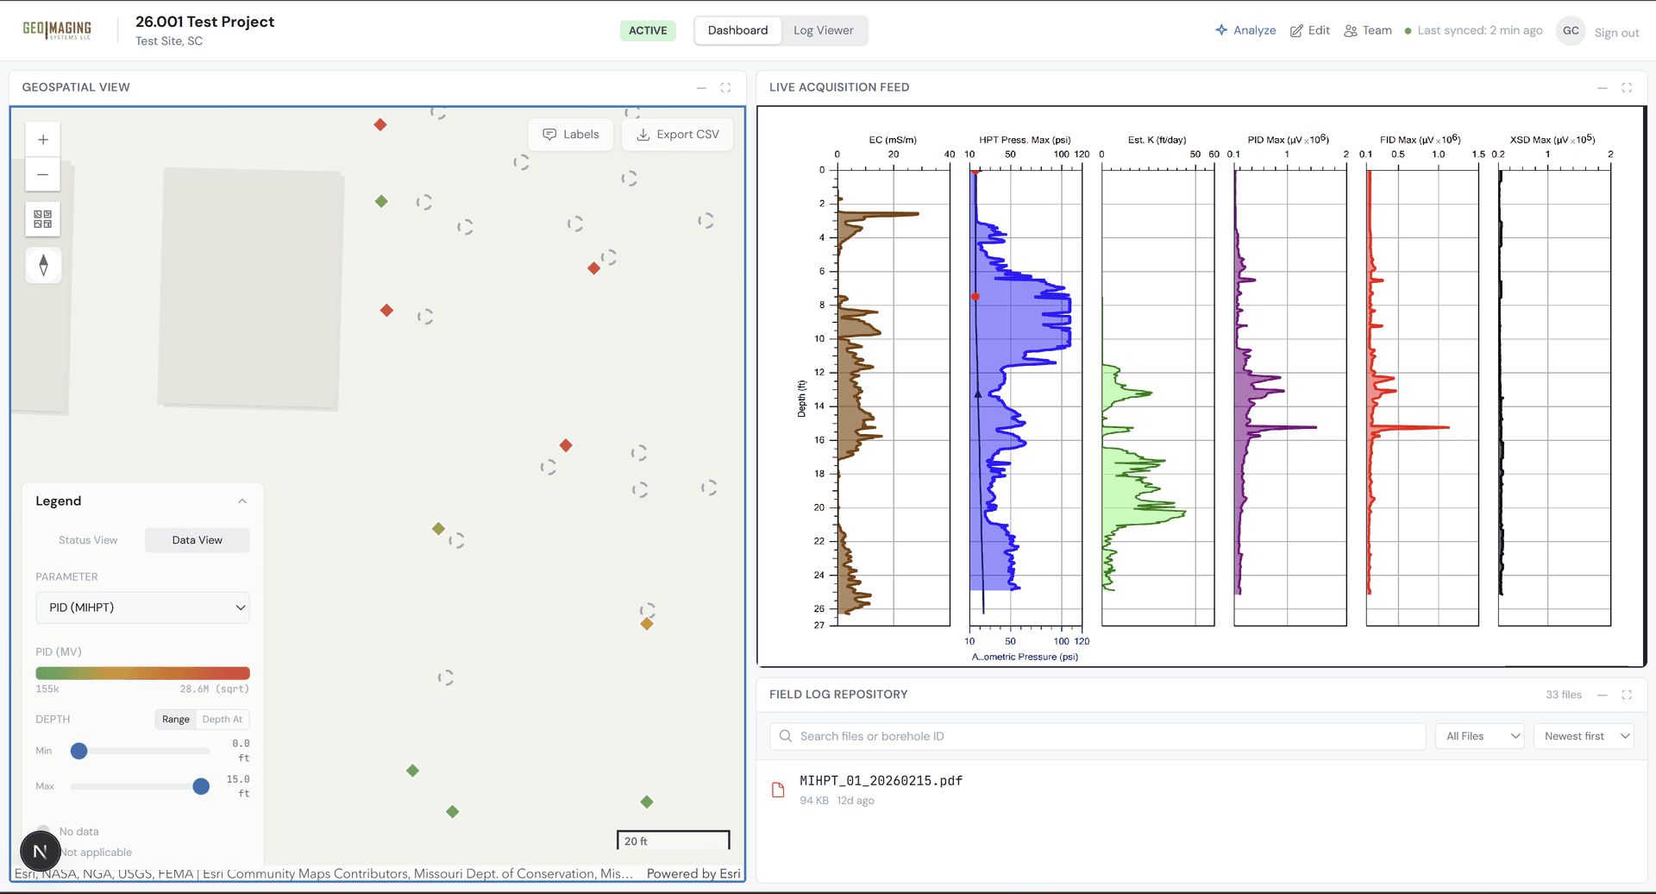Select the Depth At option

click(223, 719)
